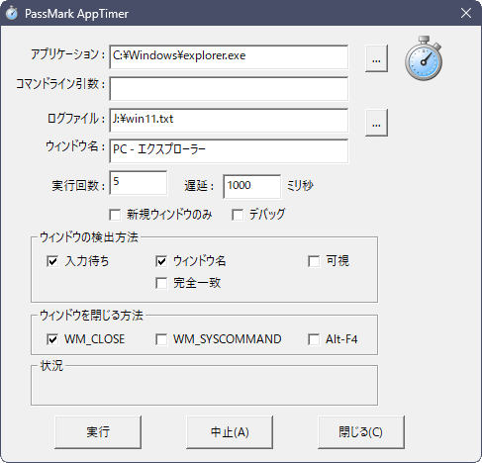This screenshot has height=463, width=482.
Task: Check the 完全一致 checkbox
Action: tap(161, 283)
